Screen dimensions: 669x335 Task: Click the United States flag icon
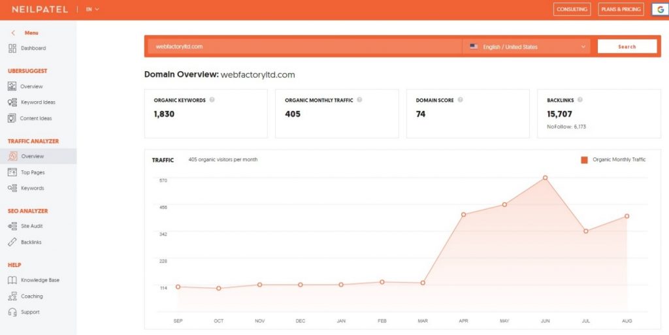[x=474, y=46]
